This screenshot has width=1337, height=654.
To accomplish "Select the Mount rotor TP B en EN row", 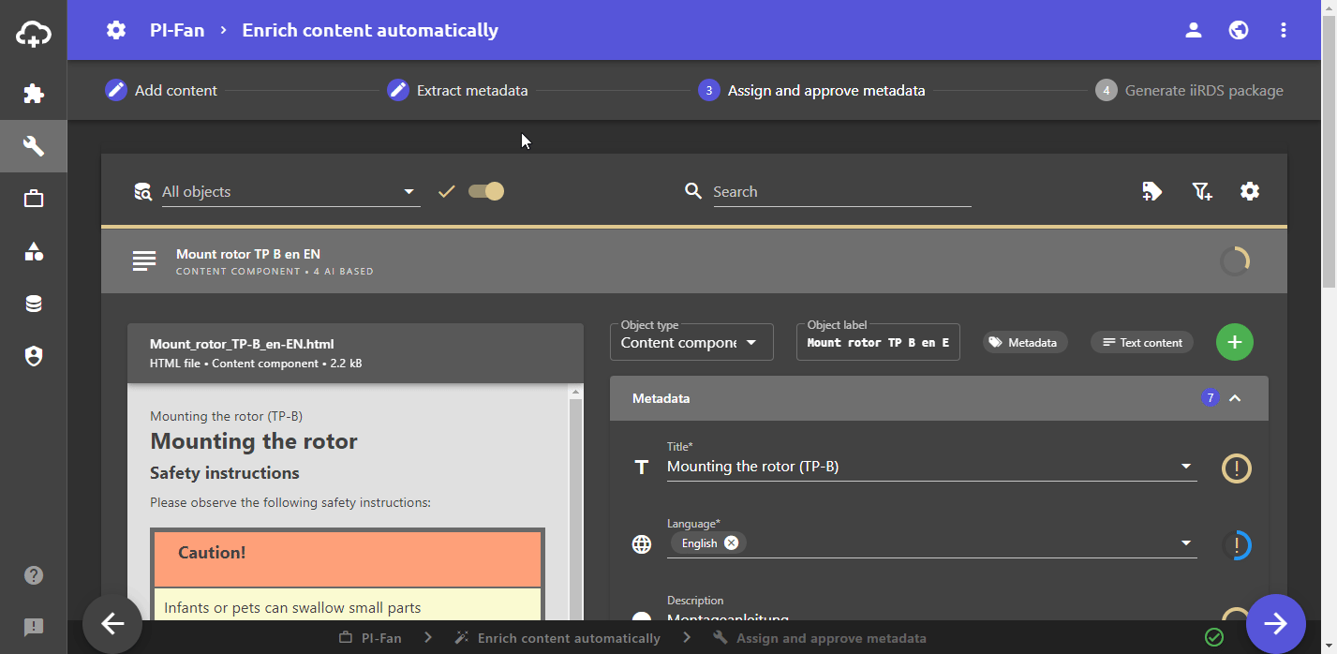I will tap(694, 261).
